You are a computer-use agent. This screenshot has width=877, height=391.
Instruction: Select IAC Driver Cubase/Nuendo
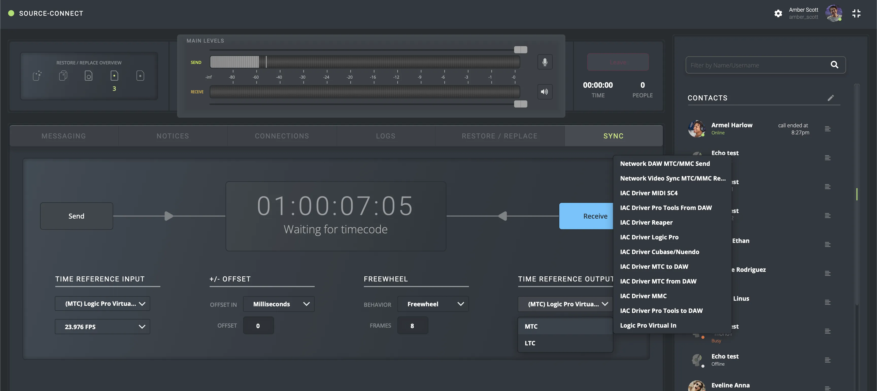(x=672, y=252)
